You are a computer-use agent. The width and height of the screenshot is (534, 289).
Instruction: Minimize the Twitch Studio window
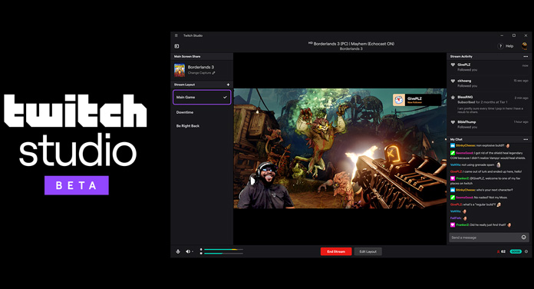[502, 35]
